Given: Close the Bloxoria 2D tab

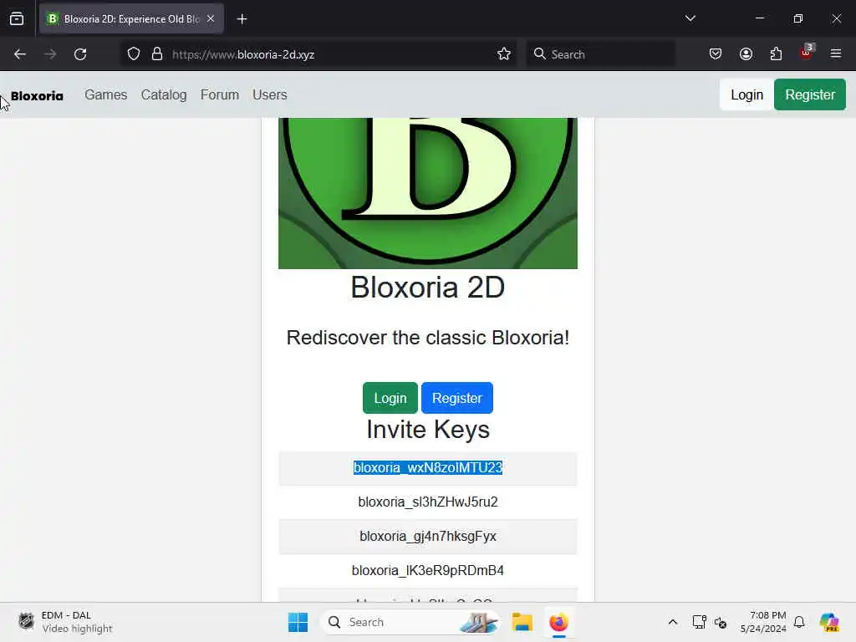Looking at the screenshot, I should 211,18.
